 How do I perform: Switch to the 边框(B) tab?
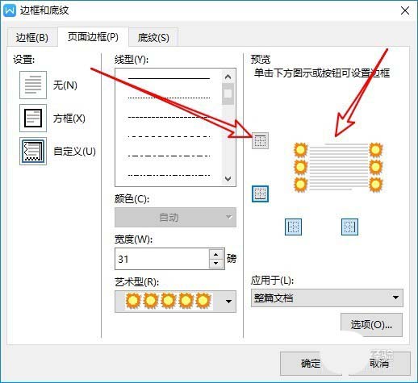click(x=32, y=37)
